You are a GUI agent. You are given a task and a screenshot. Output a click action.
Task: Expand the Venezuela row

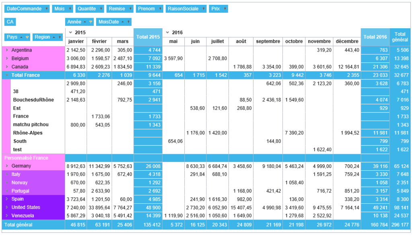[x=7, y=215]
